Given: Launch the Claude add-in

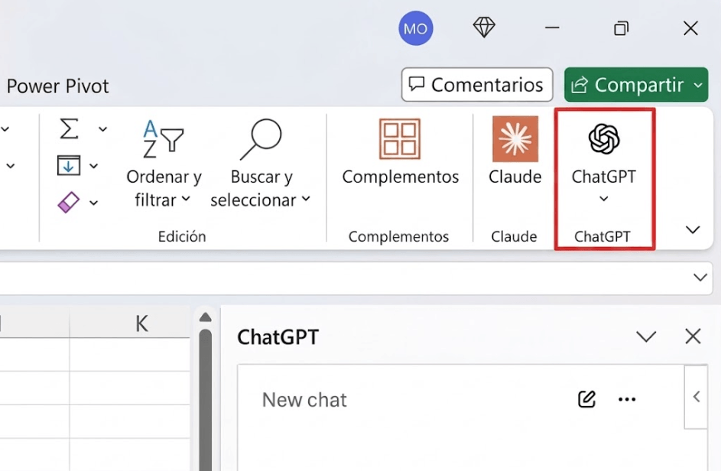Looking at the screenshot, I should coord(515,152).
